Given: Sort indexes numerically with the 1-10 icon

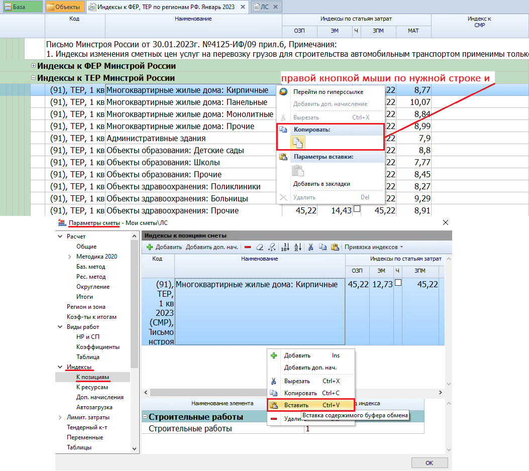Looking at the screenshot, I should [285, 247].
